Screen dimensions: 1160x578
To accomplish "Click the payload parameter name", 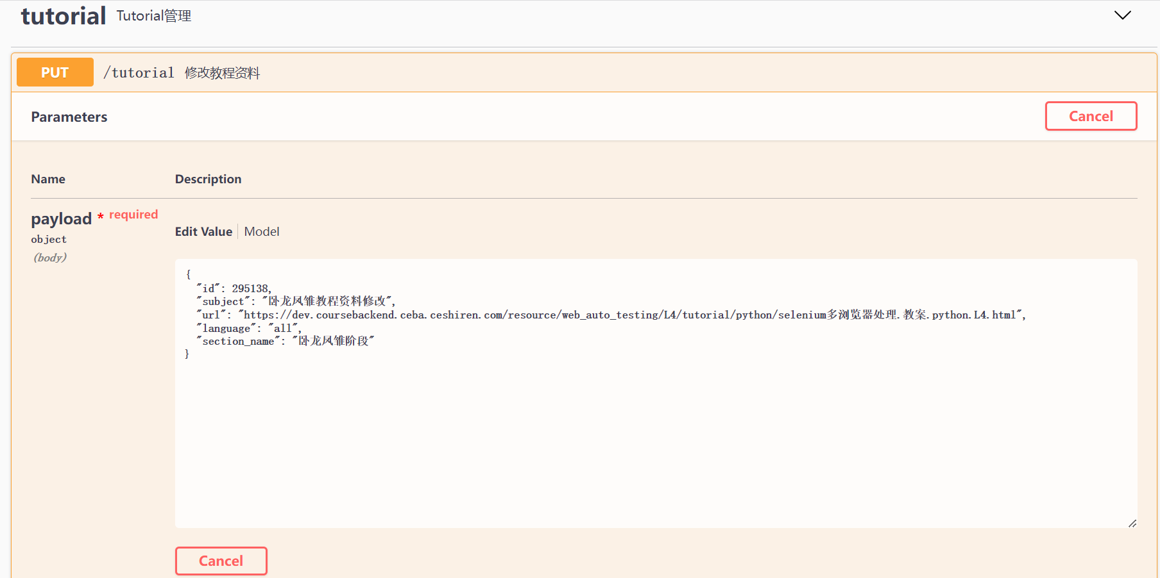I will [x=62, y=219].
